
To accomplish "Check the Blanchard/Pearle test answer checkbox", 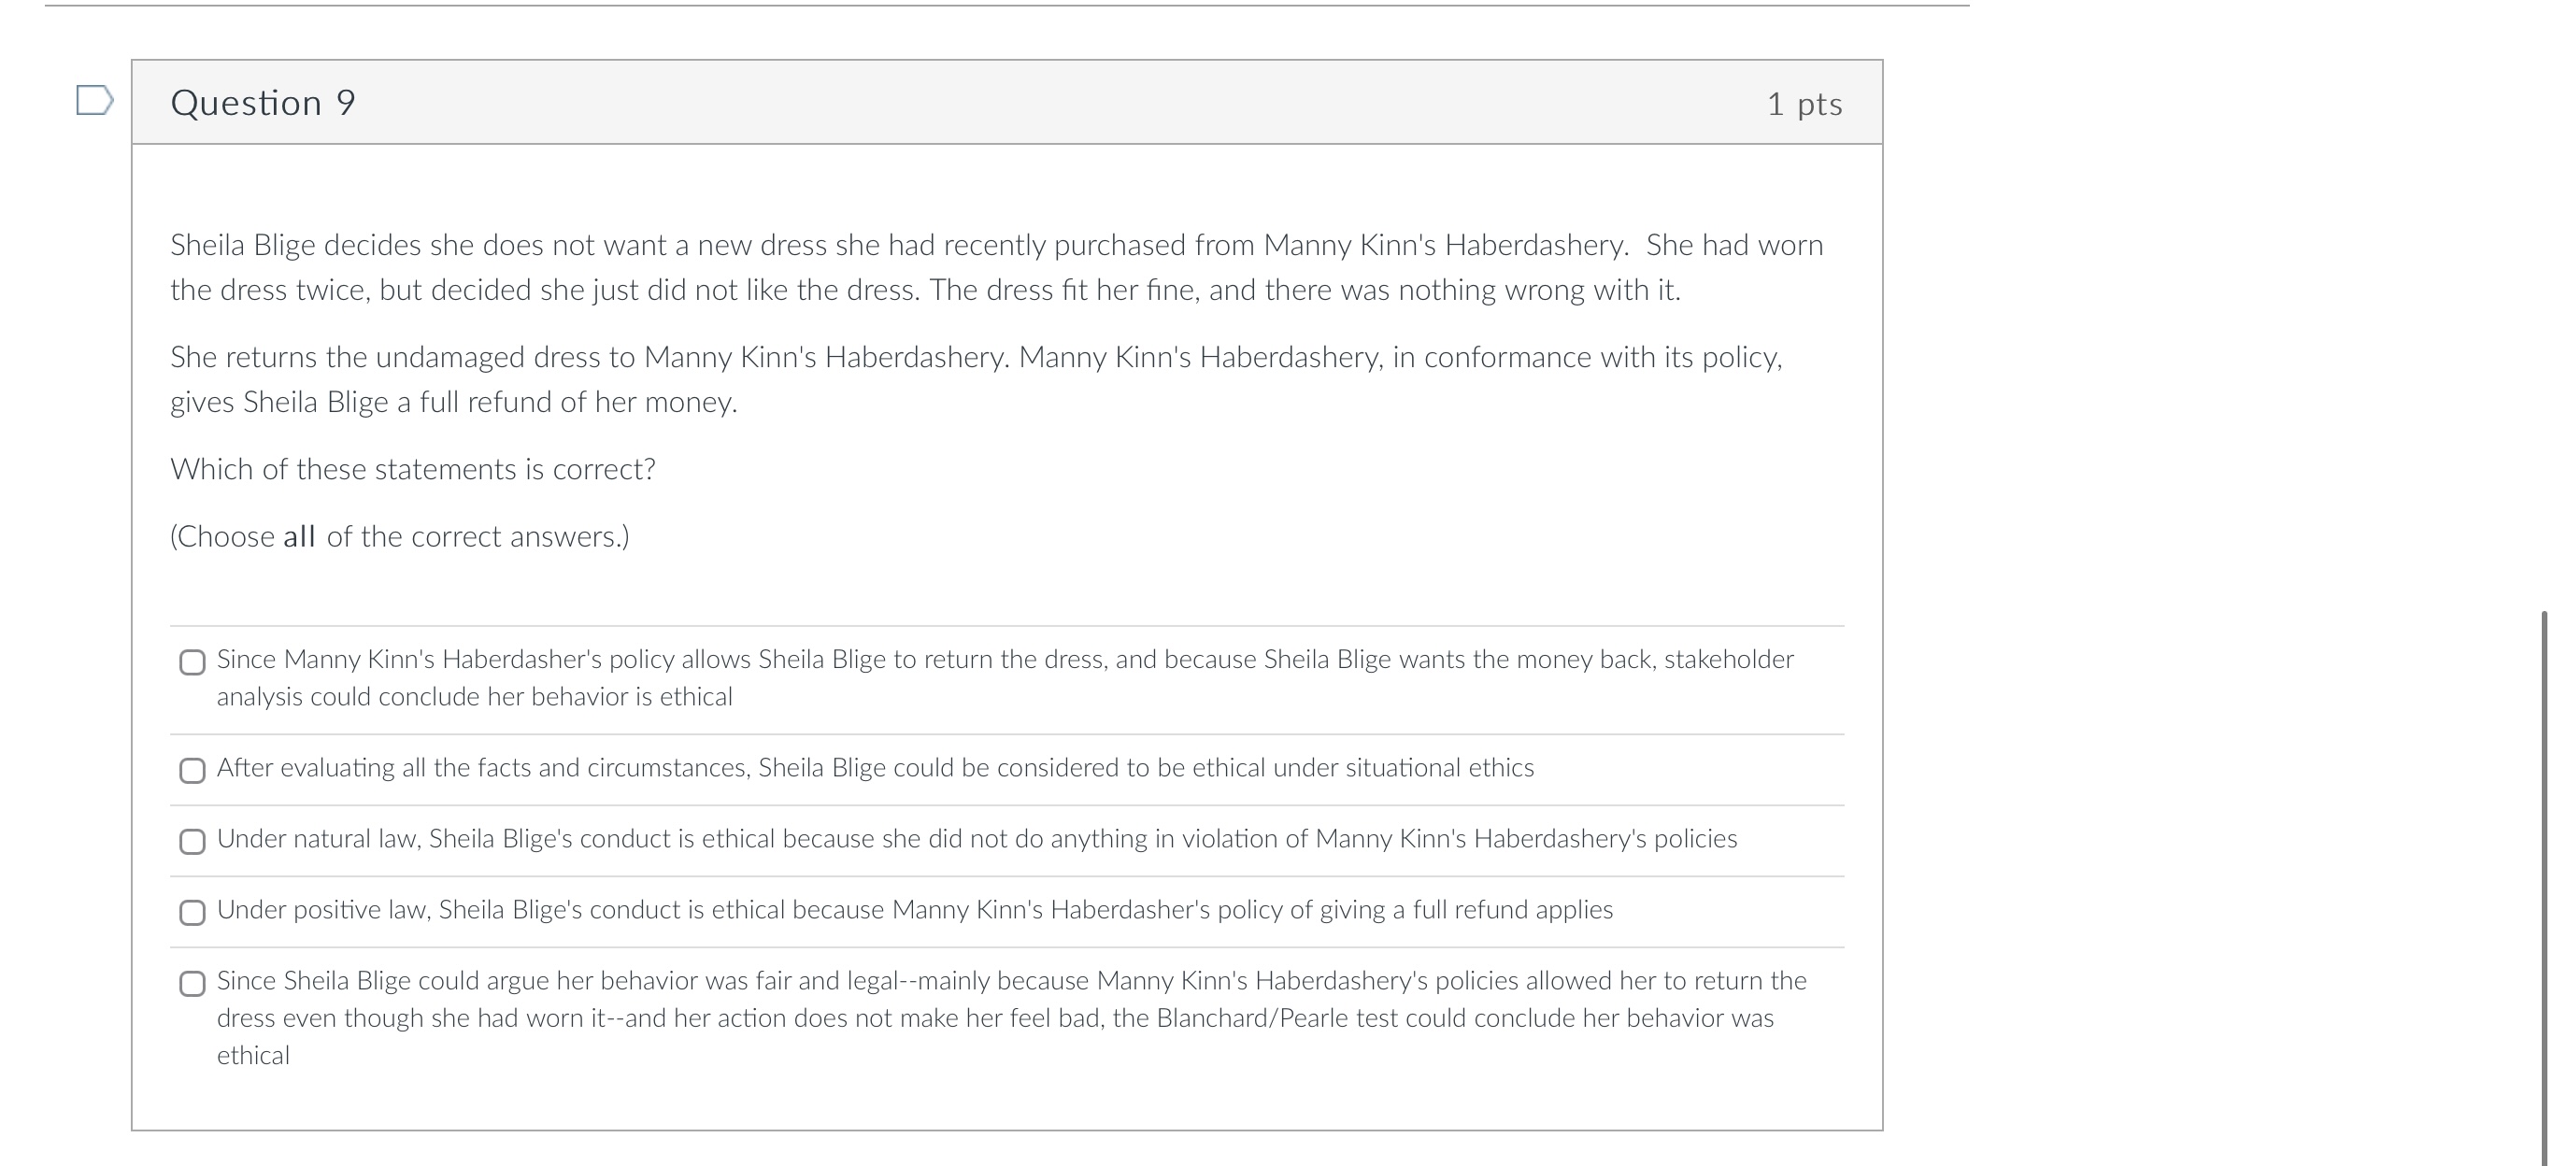I will 193,984.
